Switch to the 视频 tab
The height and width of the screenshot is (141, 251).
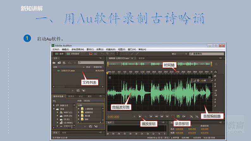pos(64,132)
